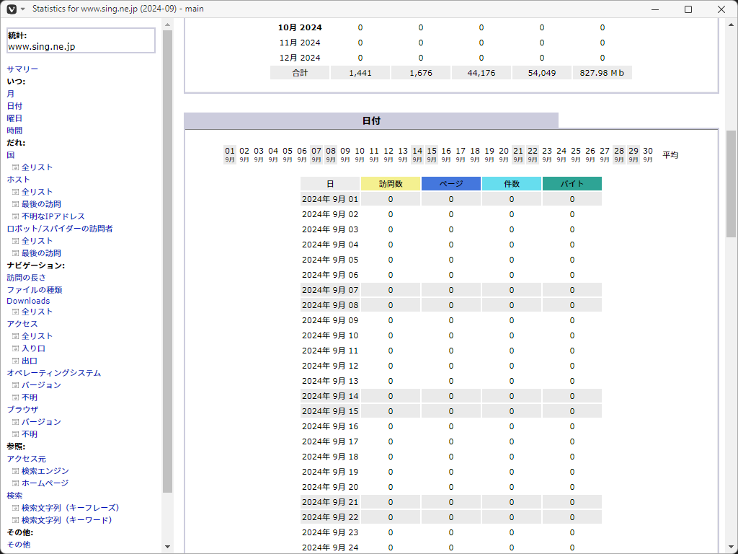Select the オペレーティングシステム link
Viewport: 738px width, 554px height.
tap(54, 373)
